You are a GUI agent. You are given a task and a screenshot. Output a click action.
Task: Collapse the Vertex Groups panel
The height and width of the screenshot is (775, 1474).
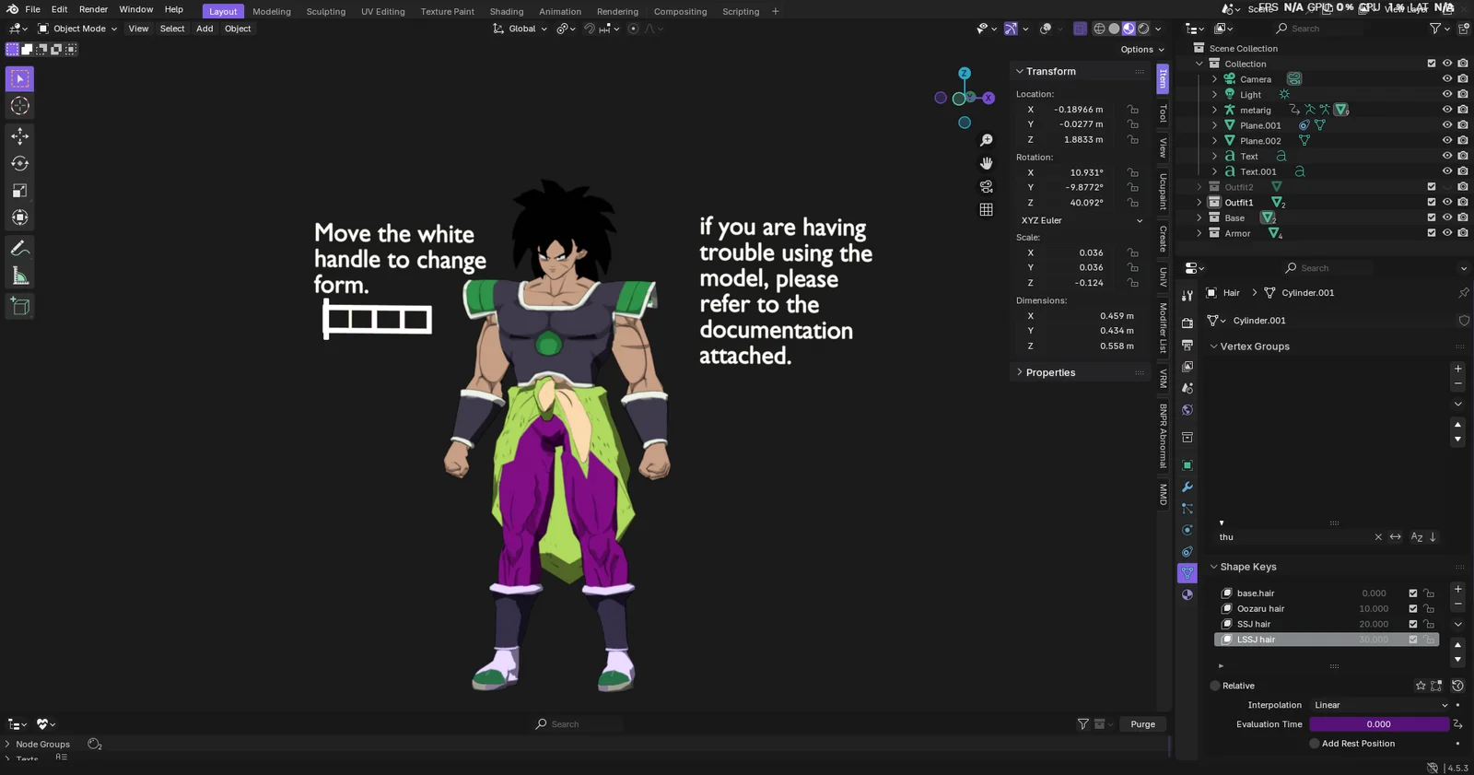(1214, 346)
